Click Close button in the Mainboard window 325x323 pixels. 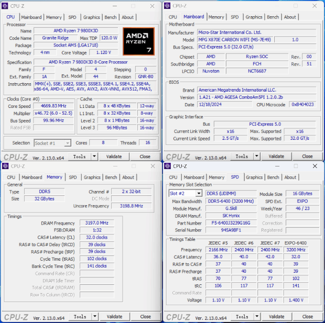click(x=307, y=157)
